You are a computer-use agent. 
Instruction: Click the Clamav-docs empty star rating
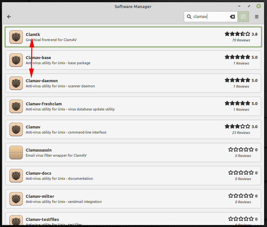(241, 173)
